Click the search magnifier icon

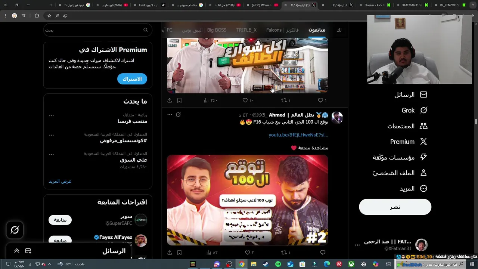pyautogui.click(x=146, y=30)
